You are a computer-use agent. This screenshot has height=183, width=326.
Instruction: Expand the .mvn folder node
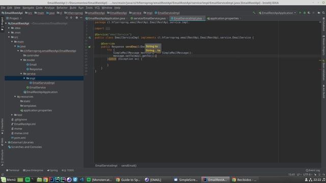click(9, 33)
